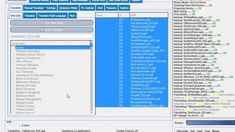
Task: Select Afrikaans (South Africa) language
Action: click(30, 55)
